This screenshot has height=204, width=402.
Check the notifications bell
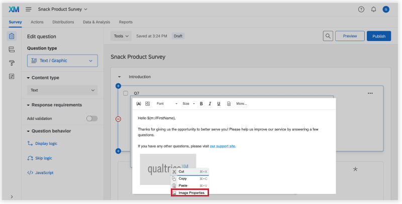(373, 10)
